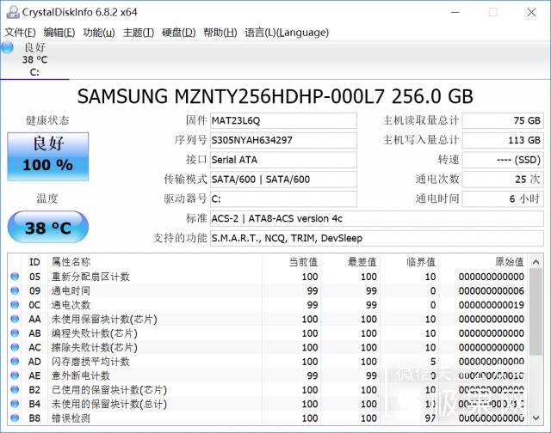Click status dot of row 09 通电时间
The image size is (551, 433).
[15, 290]
